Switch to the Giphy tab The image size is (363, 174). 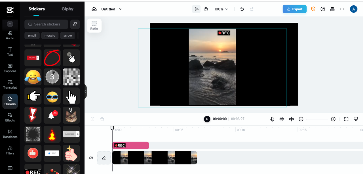(x=67, y=9)
